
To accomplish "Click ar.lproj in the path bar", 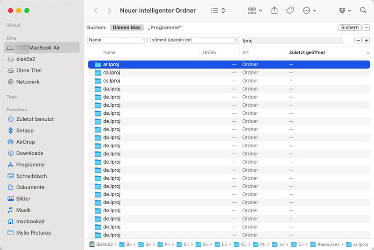I will (x=357, y=244).
